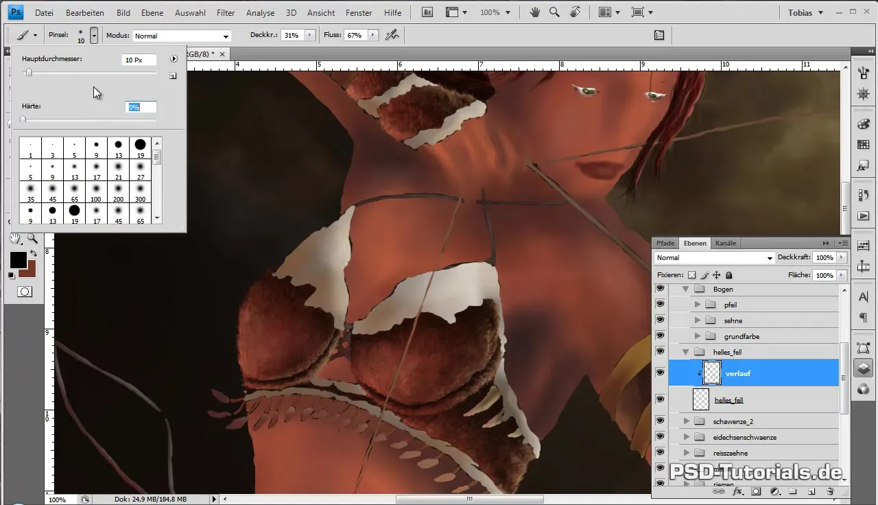Toggle airbrush mode icon in options bar
This screenshot has height=505, width=878.
point(392,35)
